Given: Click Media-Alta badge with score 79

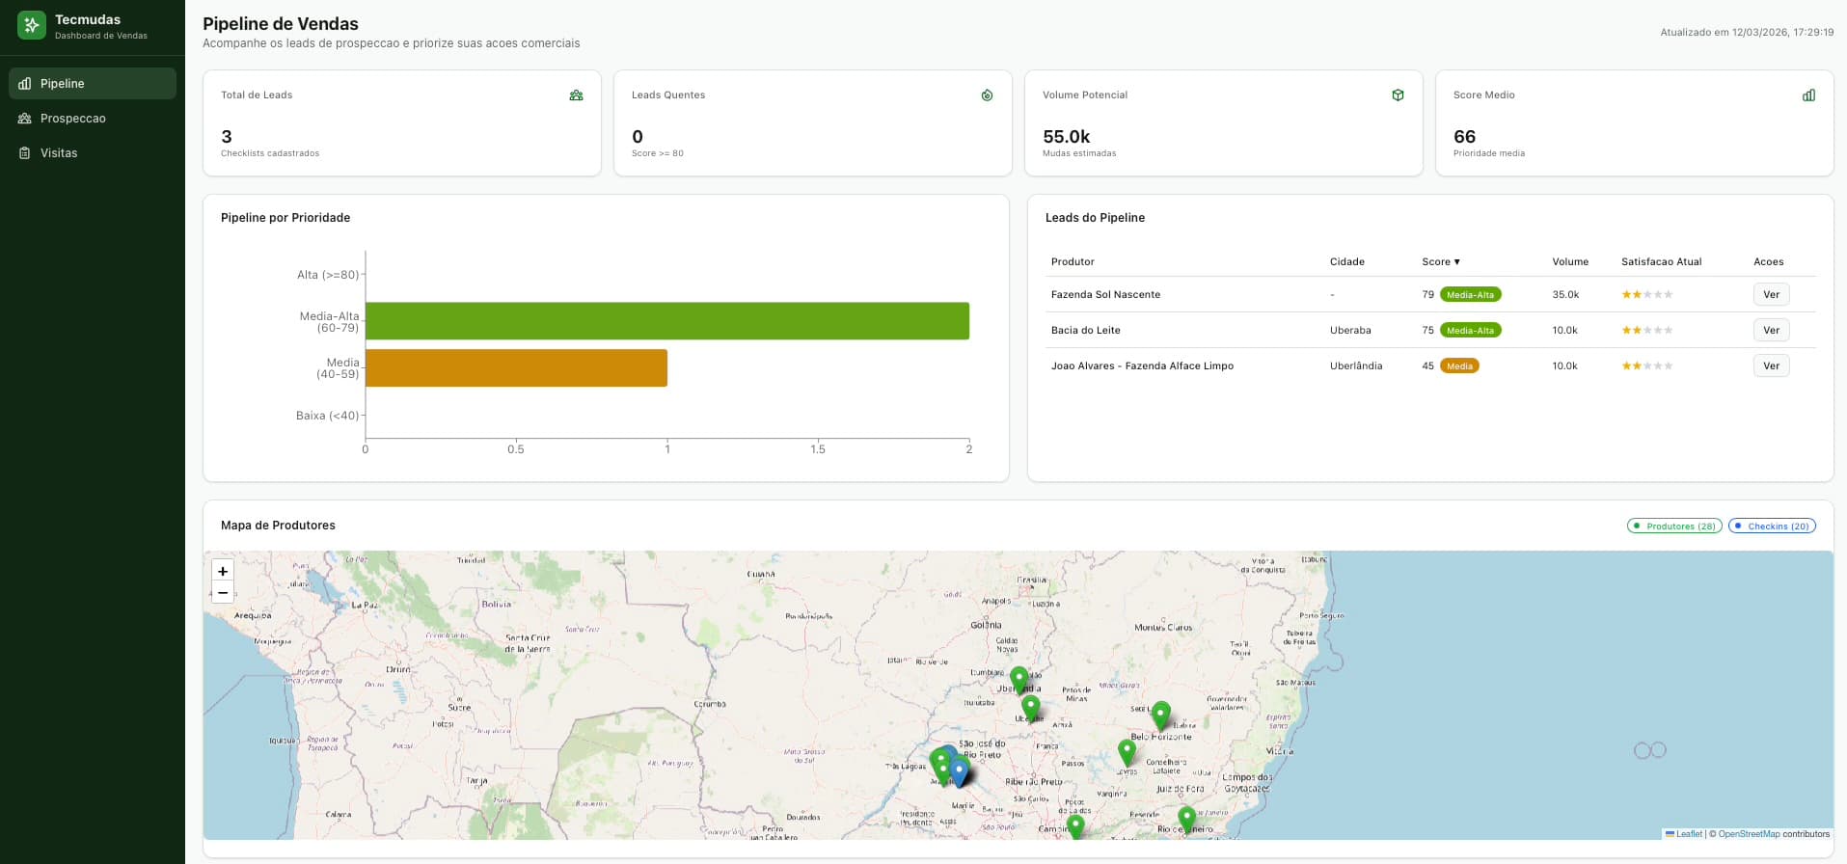Looking at the screenshot, I should (1470, 295).
